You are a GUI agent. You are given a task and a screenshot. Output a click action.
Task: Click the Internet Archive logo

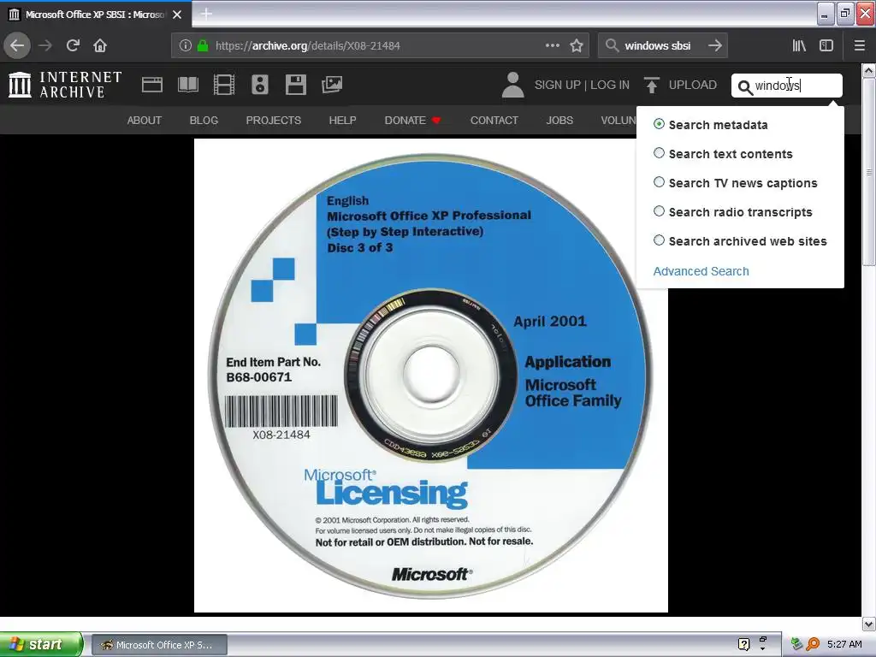pyautogui.click(x=65, y=85)
